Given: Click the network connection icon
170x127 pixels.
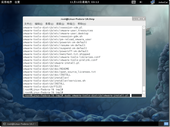Looking at the screenshot, I should tap(153, 2).
